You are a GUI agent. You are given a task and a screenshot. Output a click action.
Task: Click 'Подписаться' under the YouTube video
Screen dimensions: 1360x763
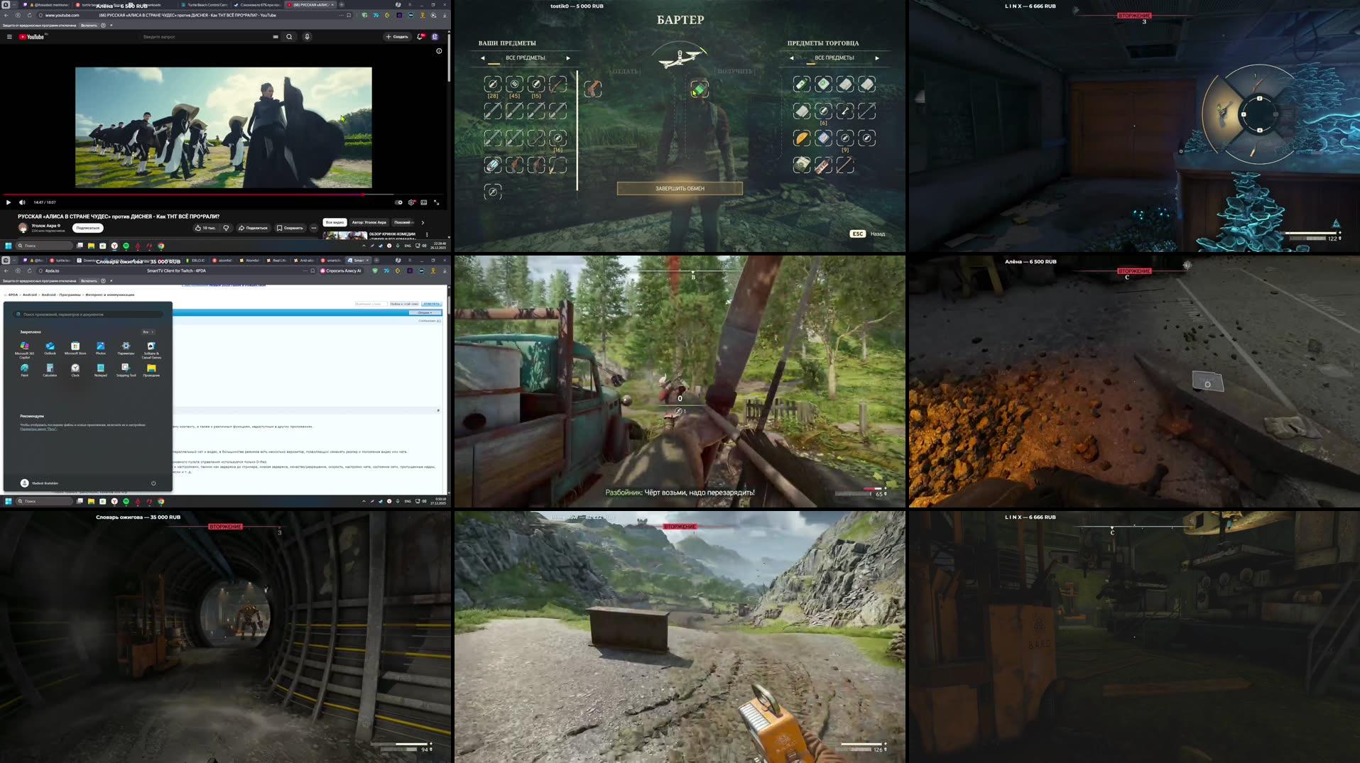click(x=88, y=228)
